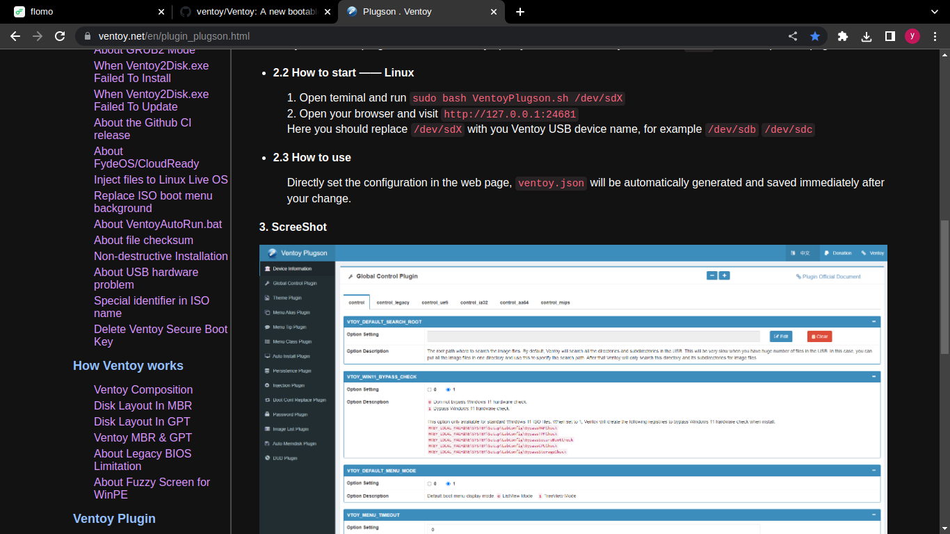The image size is (950, 534).
Task: Open 'Non-destructive Installation' link
Action: 161,256
